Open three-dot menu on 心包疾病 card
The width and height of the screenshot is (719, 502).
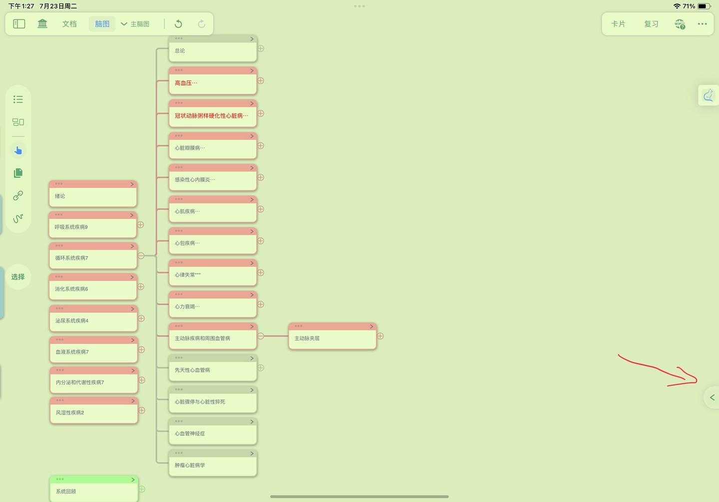point(179,231)
